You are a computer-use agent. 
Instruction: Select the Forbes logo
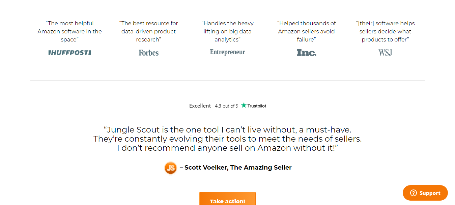148,53
